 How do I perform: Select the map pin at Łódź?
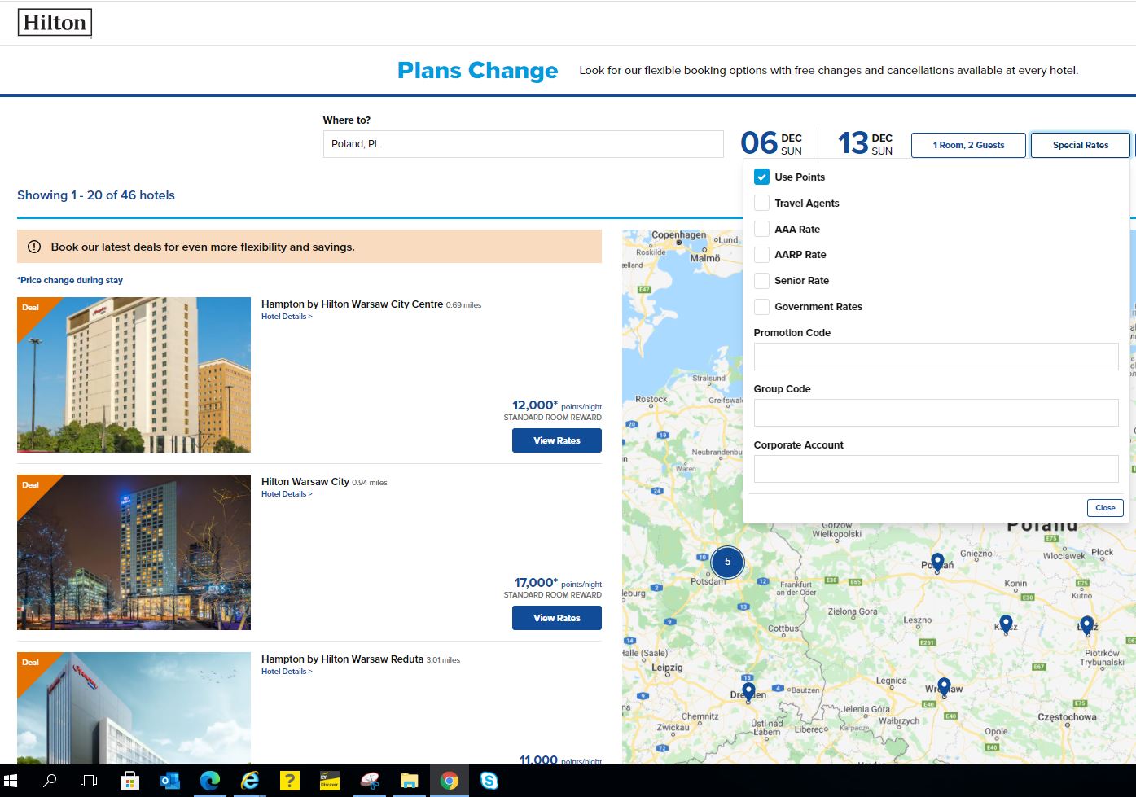point(1086,625)
